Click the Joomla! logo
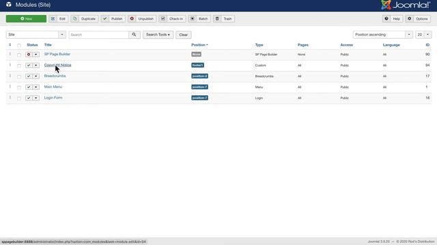437x245 pixels. click(x=406, y=5)
